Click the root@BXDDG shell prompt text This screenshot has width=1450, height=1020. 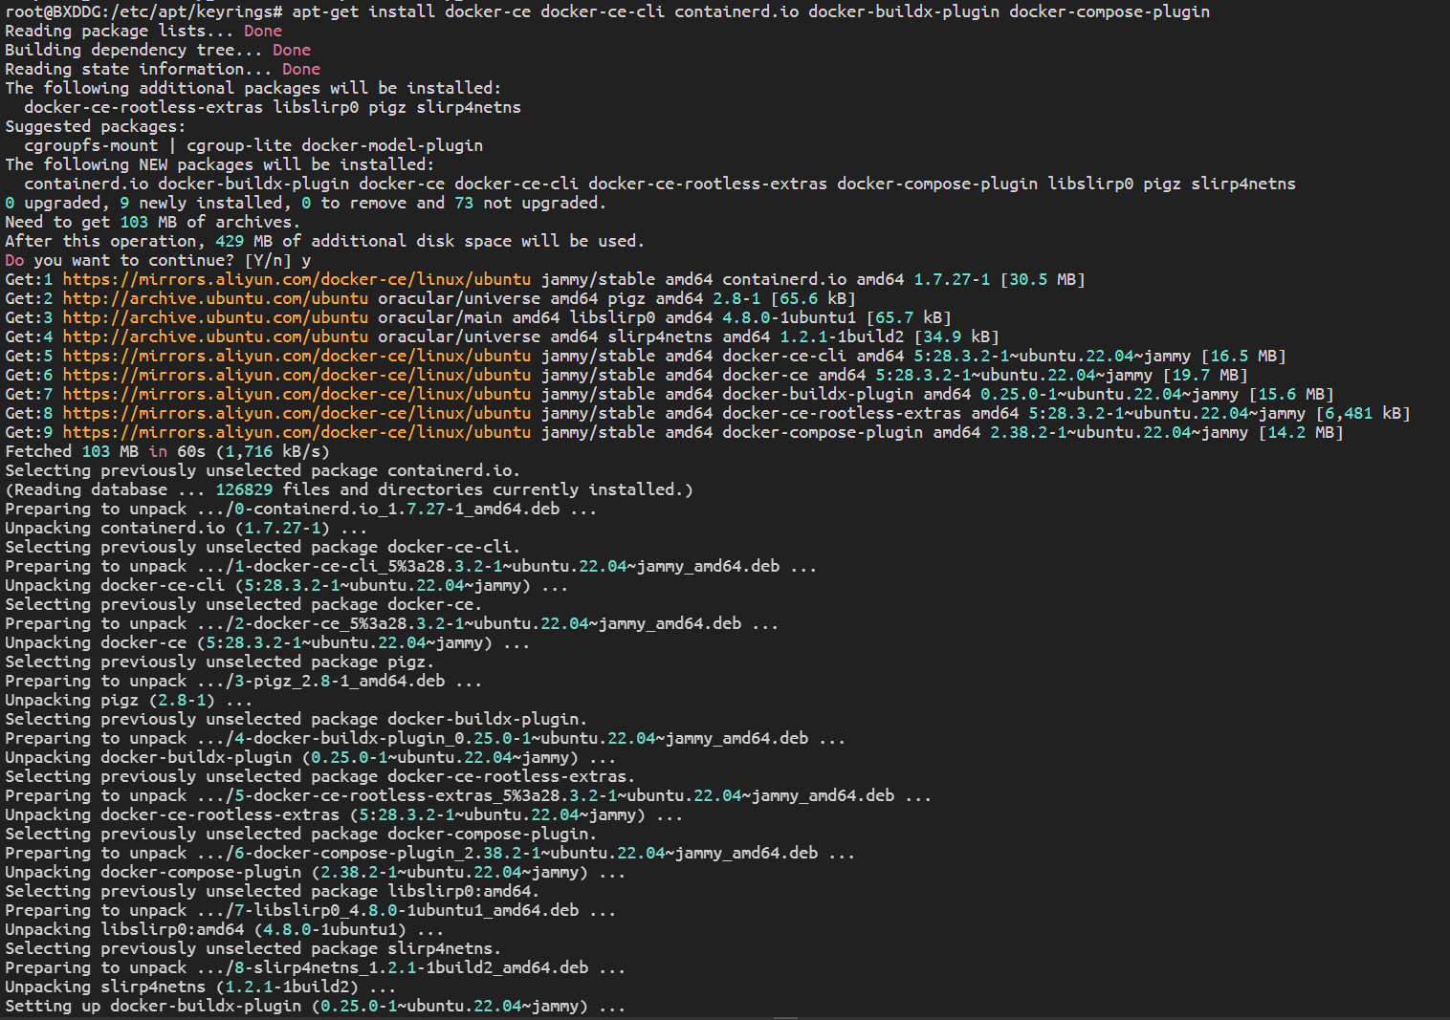(x=143, y=11)
